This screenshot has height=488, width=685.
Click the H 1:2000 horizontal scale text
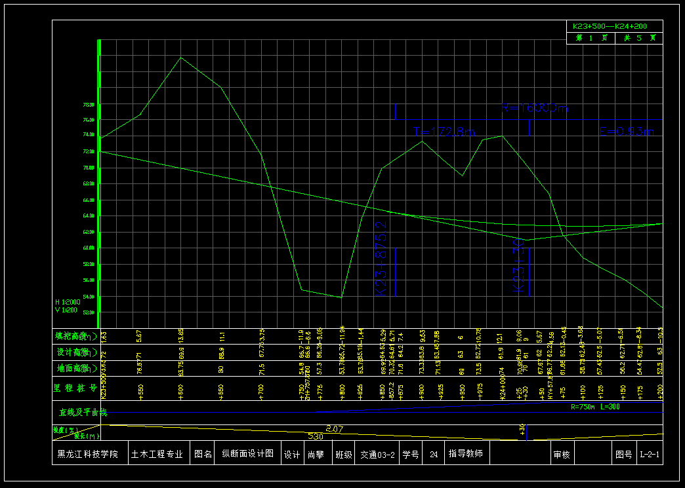(66, 302)
